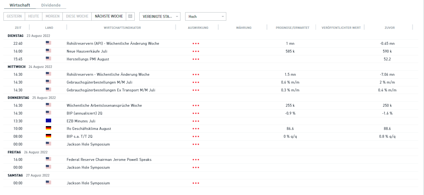Click the Prognose/Erwartet column header
Image resolution: width=424 pixels, height=195 pixels.
click(293, 28)
